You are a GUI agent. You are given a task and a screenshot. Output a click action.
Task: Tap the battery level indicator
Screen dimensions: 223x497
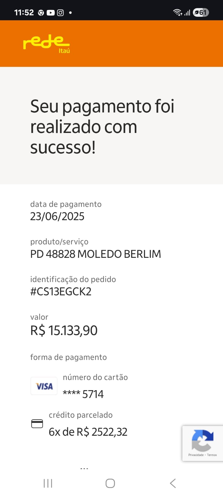click(x=201, y=12)
